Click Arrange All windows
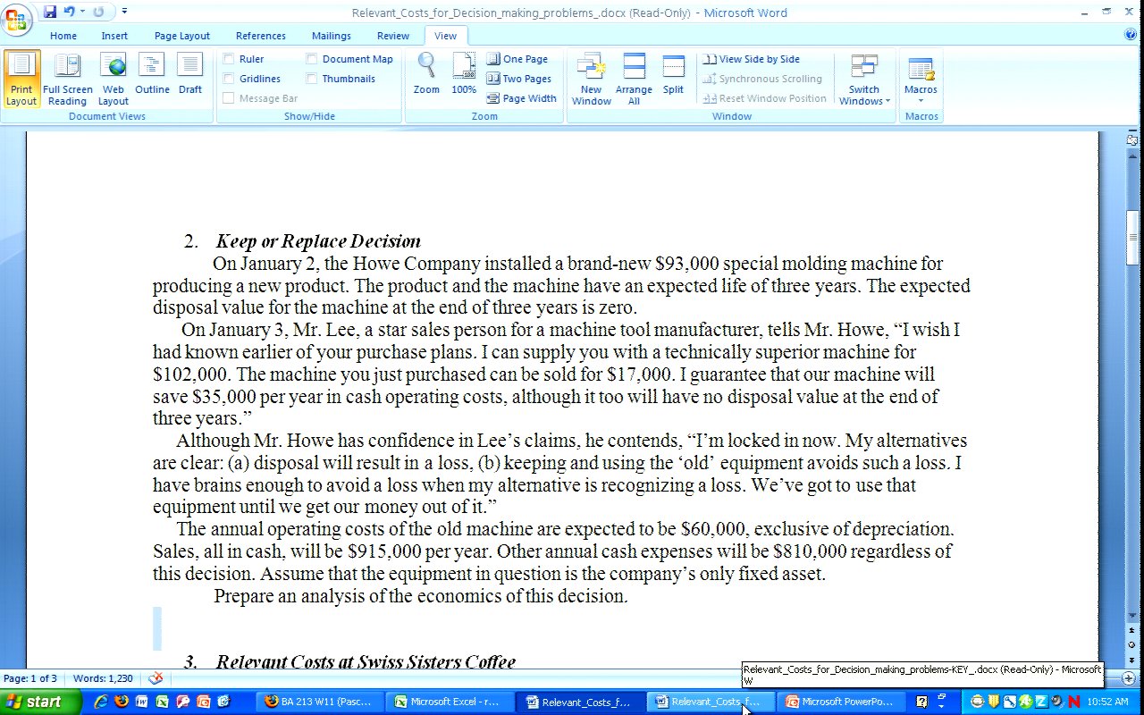1144x715 pixels. pyautogui.click(x=634, y=79)
